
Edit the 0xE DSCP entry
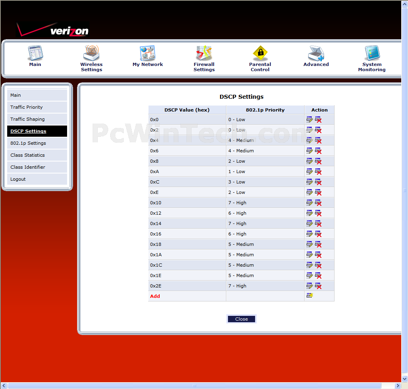tap(310, 192)
